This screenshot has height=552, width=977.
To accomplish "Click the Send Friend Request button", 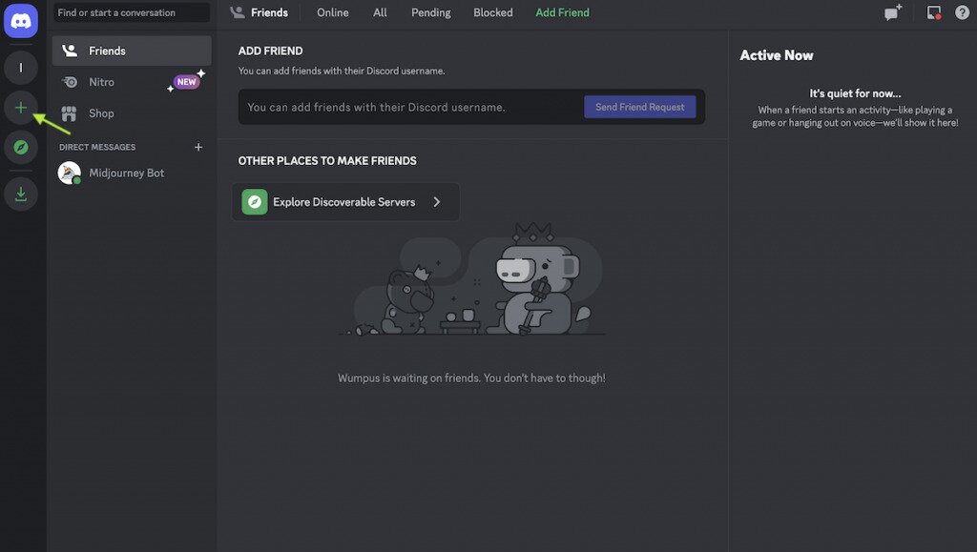I will [x=639, y=107].
